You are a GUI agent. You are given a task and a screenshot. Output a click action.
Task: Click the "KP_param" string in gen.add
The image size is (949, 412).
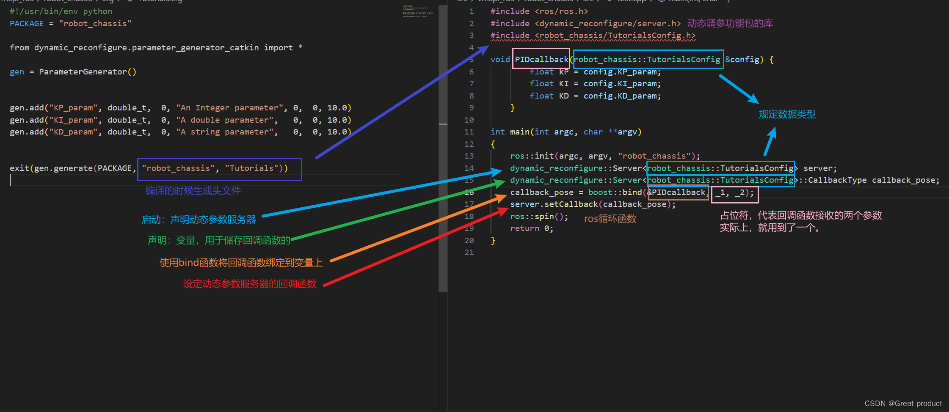tap(74, 107)
